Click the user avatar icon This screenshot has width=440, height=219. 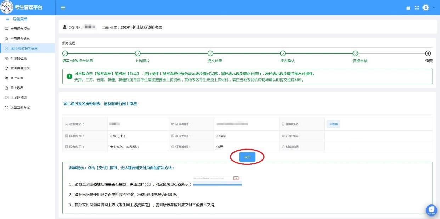[x=425, y=7]
